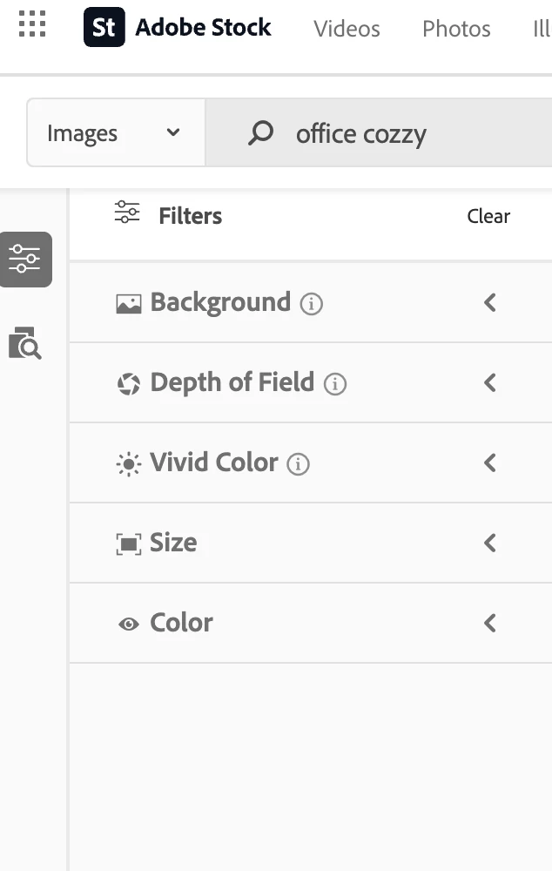
Task: Go to the Photos tab
Action: click(x=456, y=29)
